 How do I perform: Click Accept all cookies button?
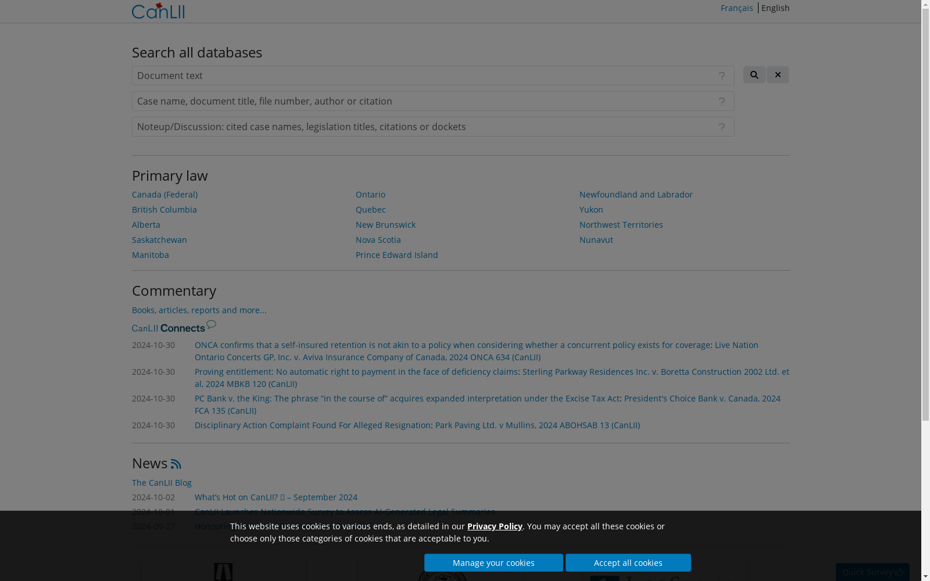pos(628,562)
